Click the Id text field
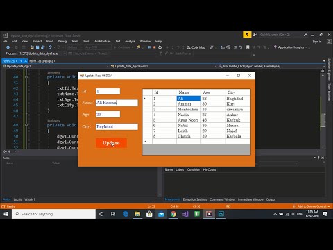Screen dimensions: 333x250 click(x=108, y=91)
